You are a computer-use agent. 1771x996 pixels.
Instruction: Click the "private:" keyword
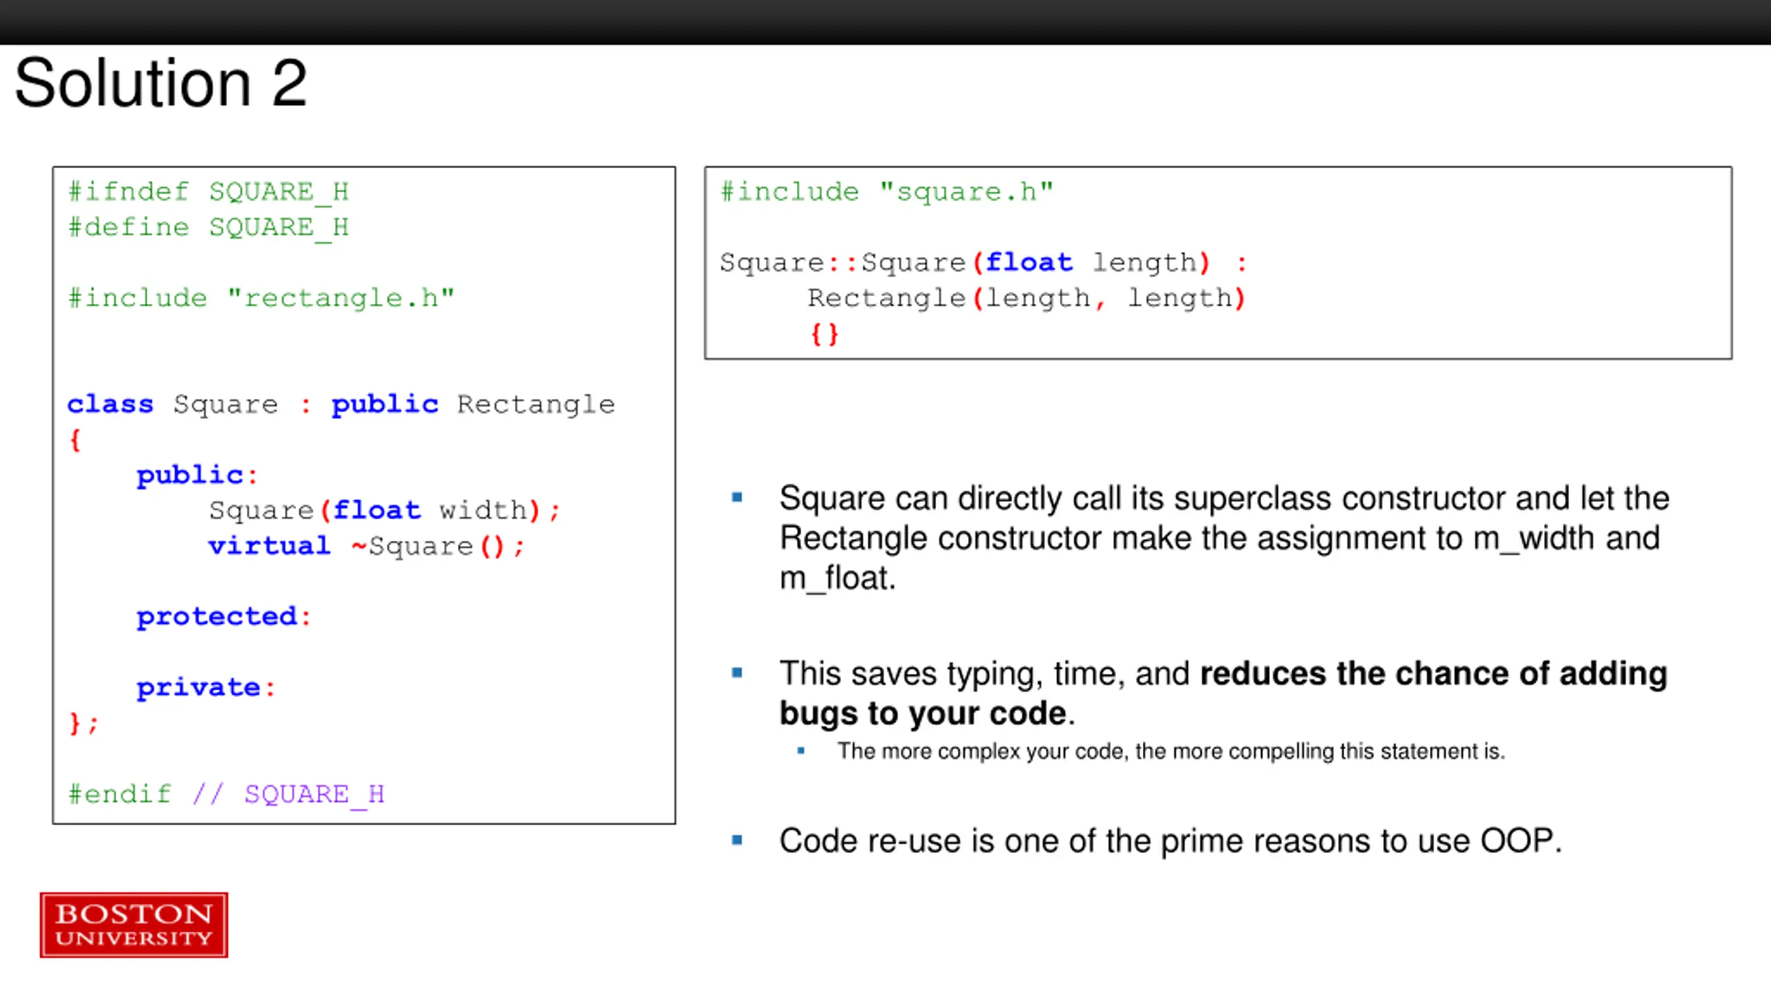coord(206,688)
